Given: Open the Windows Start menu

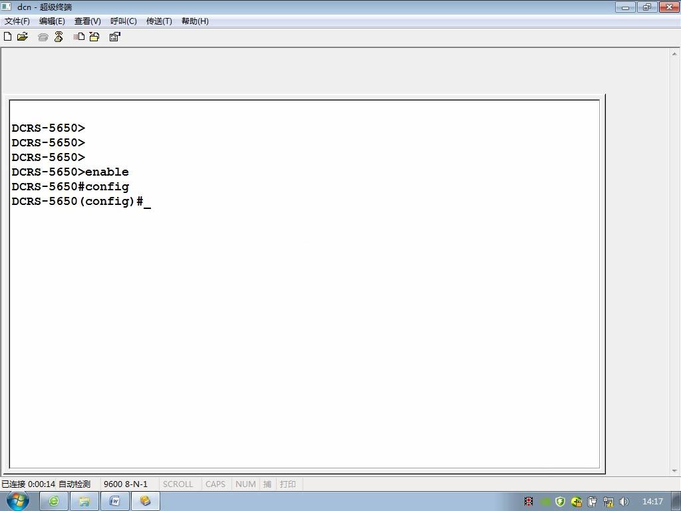Looking at the screenshot, I should tap(18, 501).
